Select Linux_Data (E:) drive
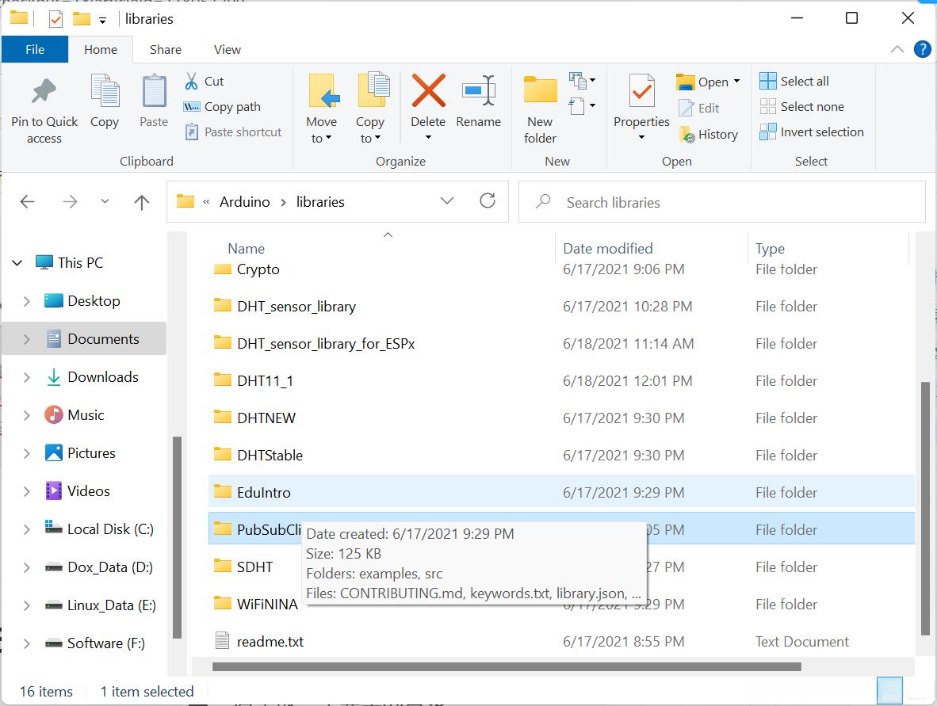 coord(101,605)
